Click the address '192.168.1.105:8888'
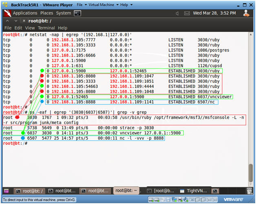 click(73, 102)
